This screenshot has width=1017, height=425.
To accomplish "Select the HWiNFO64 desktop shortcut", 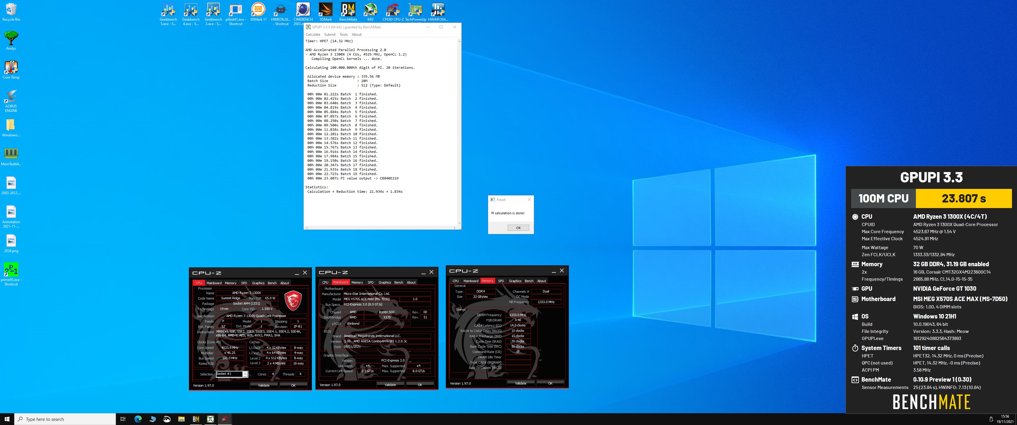I will (438, 12).
